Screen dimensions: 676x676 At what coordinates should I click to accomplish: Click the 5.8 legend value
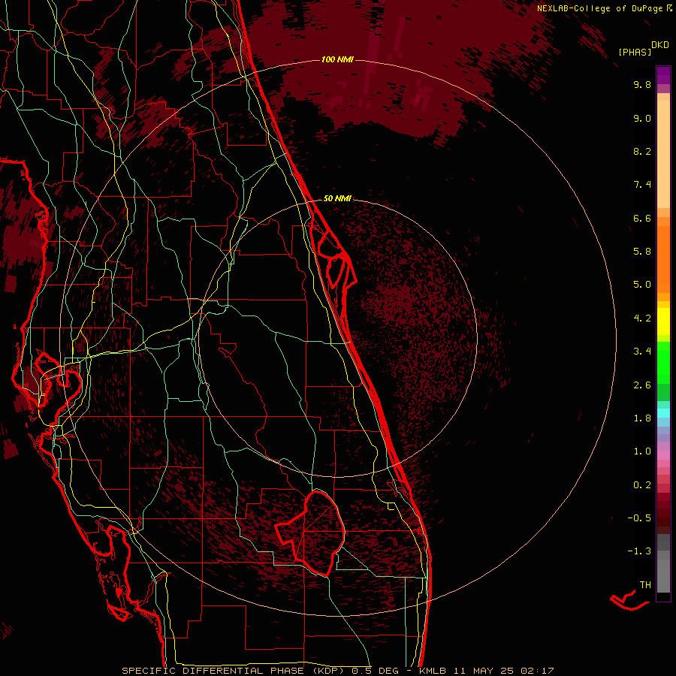tap(642, 252)
